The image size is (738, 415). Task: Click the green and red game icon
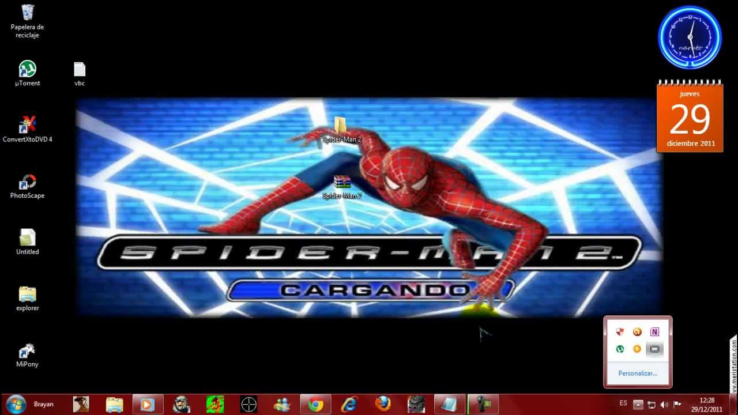pyautogui.click(x=215, y=404)
